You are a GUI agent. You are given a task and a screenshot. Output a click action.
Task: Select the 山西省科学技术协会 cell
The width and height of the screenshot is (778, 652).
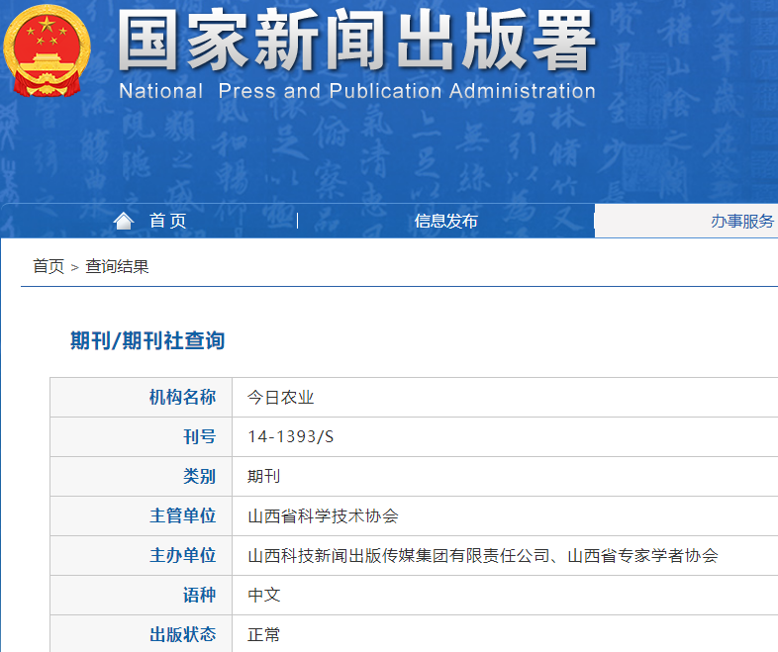(x=323, y=516)
